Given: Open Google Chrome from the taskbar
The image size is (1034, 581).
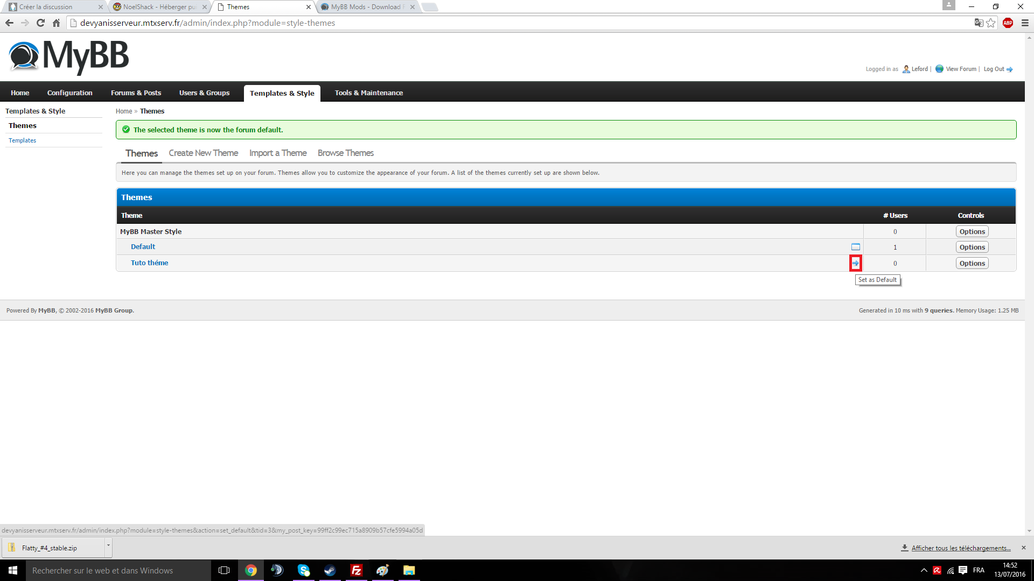Looking at the screenshot, I should tap(251, 570).
